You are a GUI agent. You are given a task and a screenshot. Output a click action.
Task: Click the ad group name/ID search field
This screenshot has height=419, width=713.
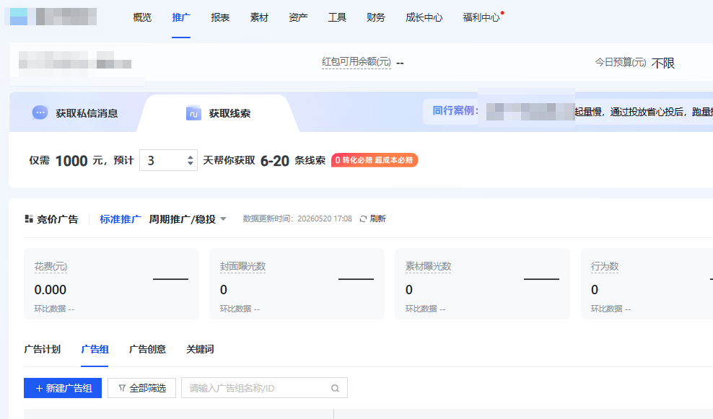264,388
